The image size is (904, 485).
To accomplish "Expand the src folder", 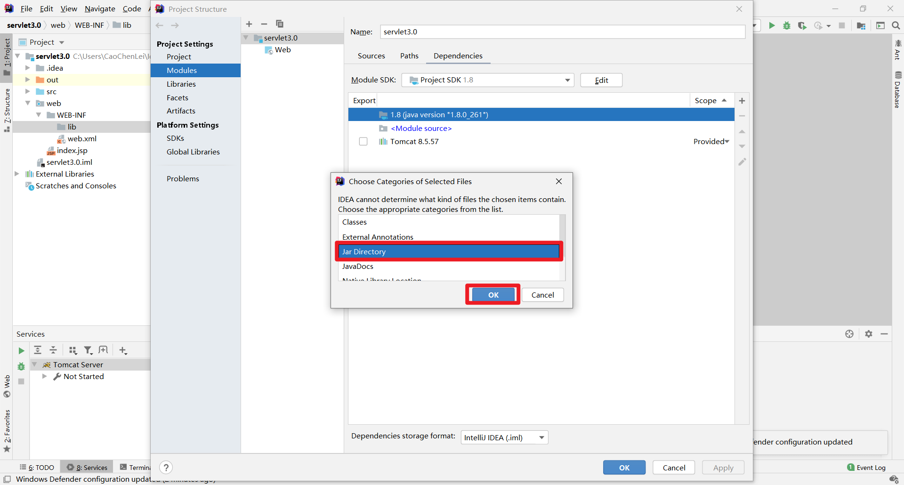I will point(28,92).
